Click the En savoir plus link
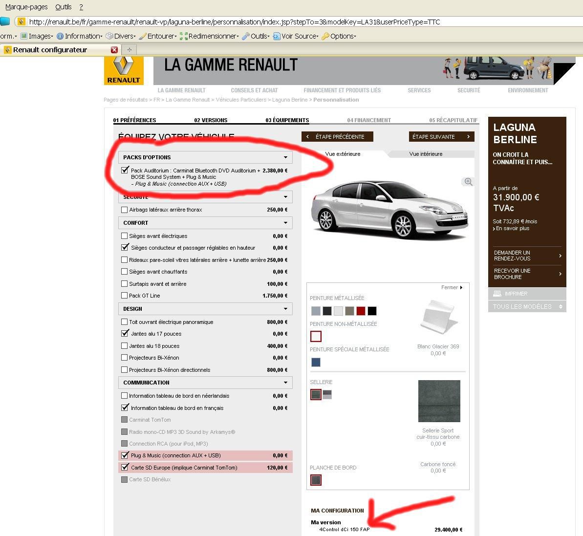 (511, 228)
